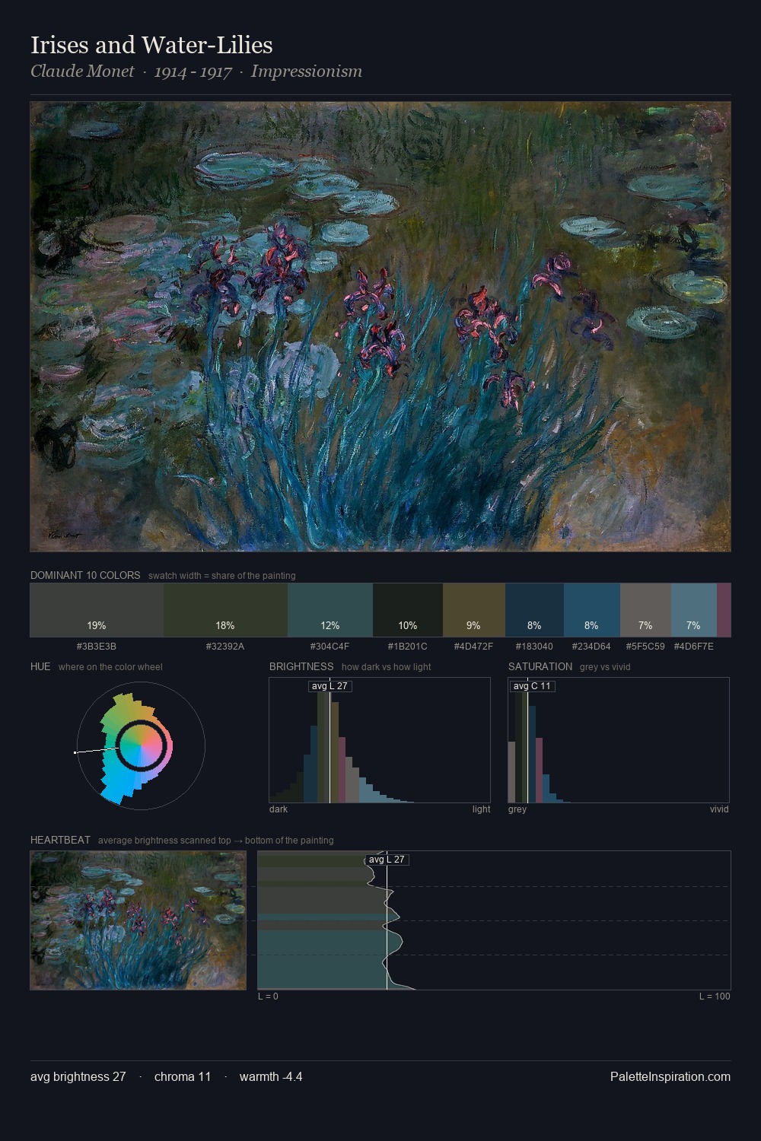Click the SATURATION section heading

540,666
